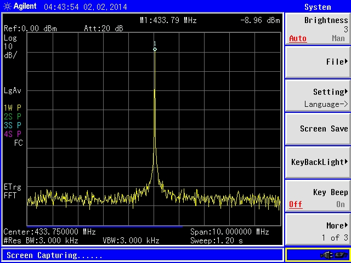Viewport: 351px width, 263px height.
Task: Expand the Setting Language submenu
Action: point(318,98)
